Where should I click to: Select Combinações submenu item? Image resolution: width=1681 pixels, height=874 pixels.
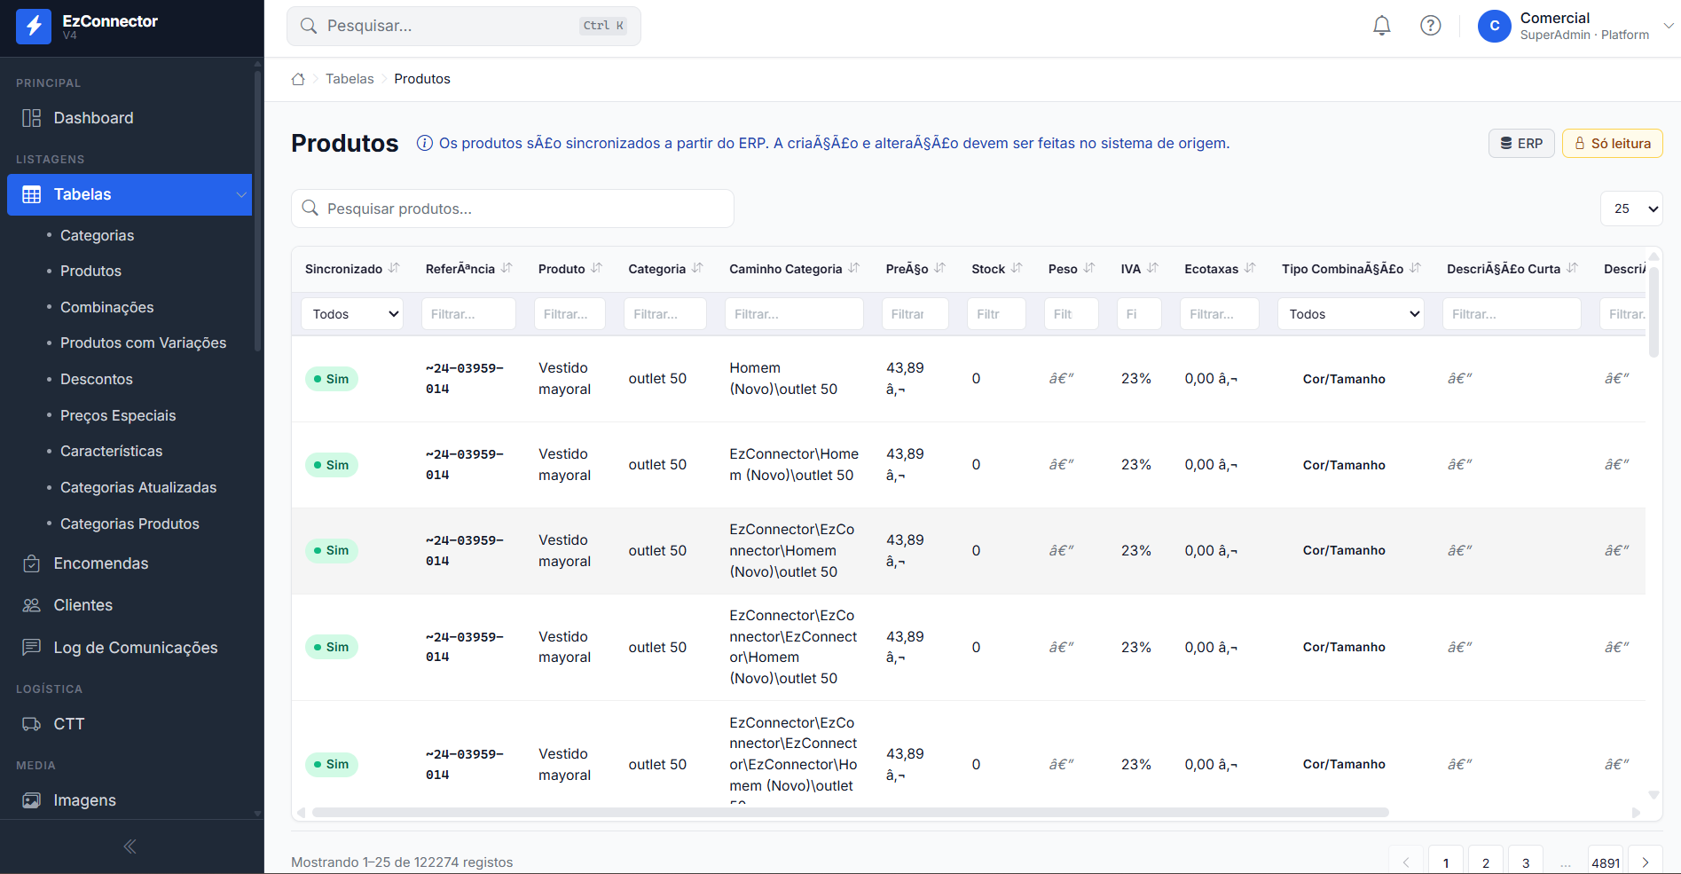pyautogui.click(x=106, y=307)
